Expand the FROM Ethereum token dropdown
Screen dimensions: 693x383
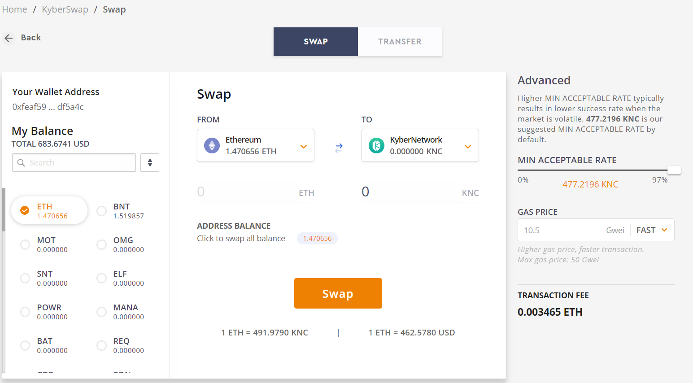pos(256,145)
